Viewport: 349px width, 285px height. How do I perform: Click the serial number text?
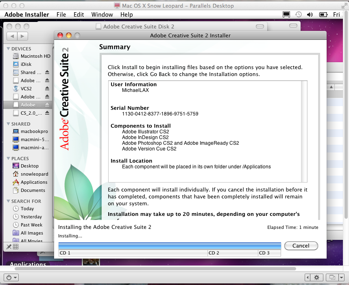pyautogui.click(x=160, y=114)
